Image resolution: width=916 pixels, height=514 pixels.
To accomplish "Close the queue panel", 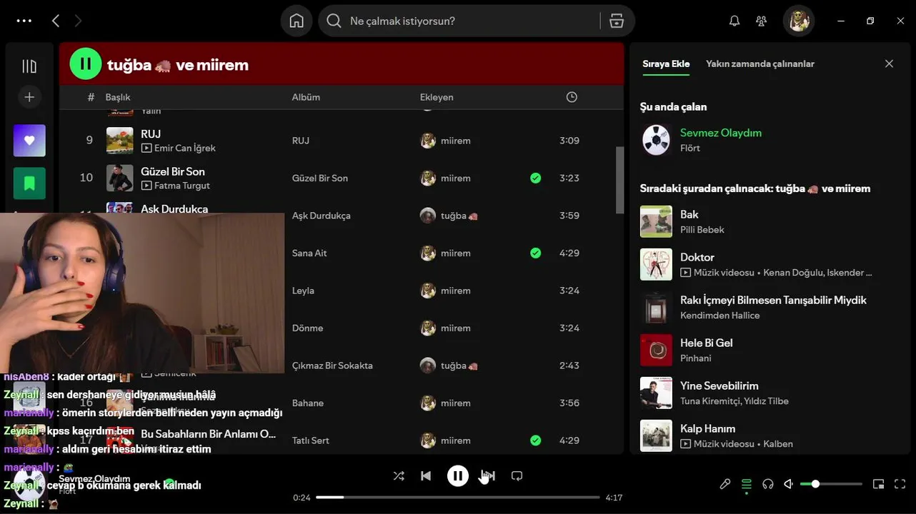I will (889, 64).
